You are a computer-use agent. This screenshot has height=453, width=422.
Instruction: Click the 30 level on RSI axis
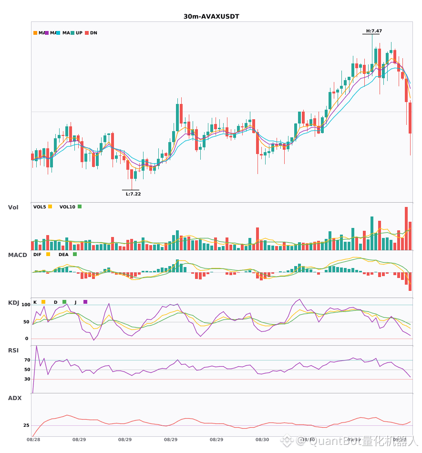tap(27, 379)
